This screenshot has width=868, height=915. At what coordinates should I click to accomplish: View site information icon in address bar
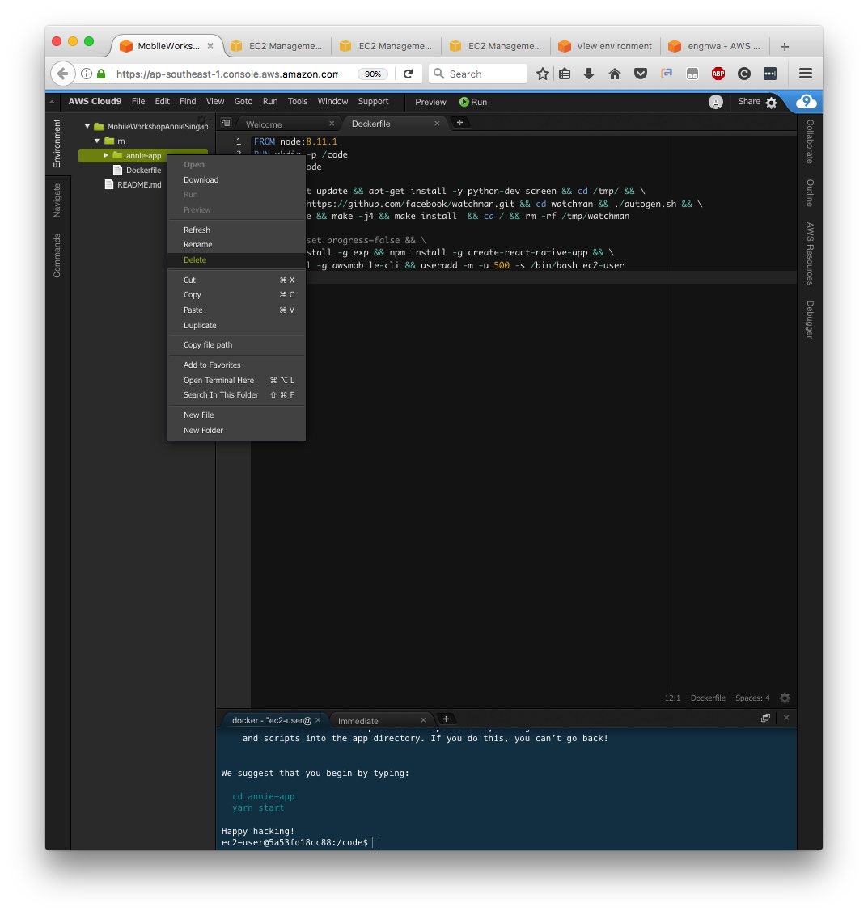87,74
